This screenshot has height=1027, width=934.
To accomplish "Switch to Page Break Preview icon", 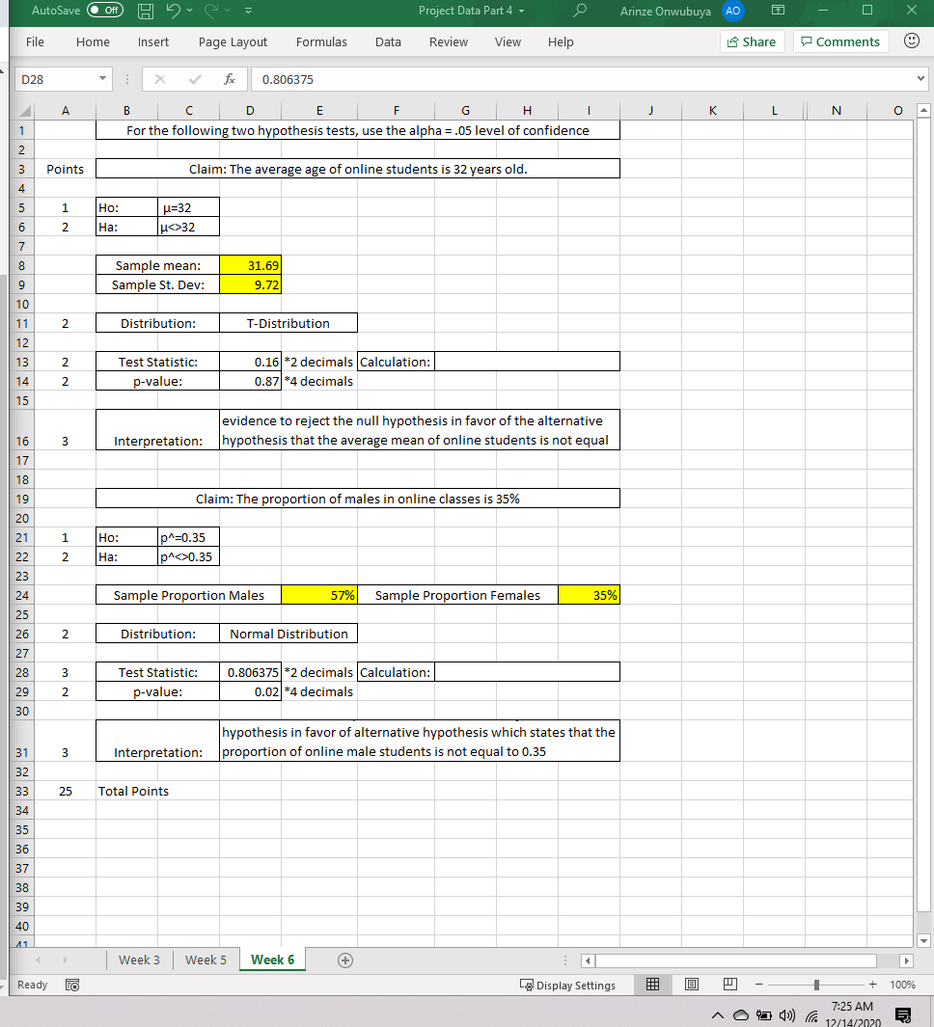I will [730, 985].
